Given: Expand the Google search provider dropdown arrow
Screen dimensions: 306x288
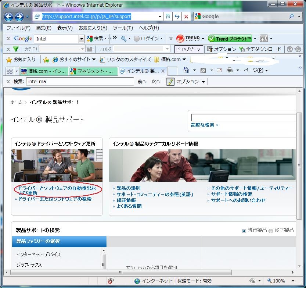Looking at the screenshot, I should click(x=299, y=17).
